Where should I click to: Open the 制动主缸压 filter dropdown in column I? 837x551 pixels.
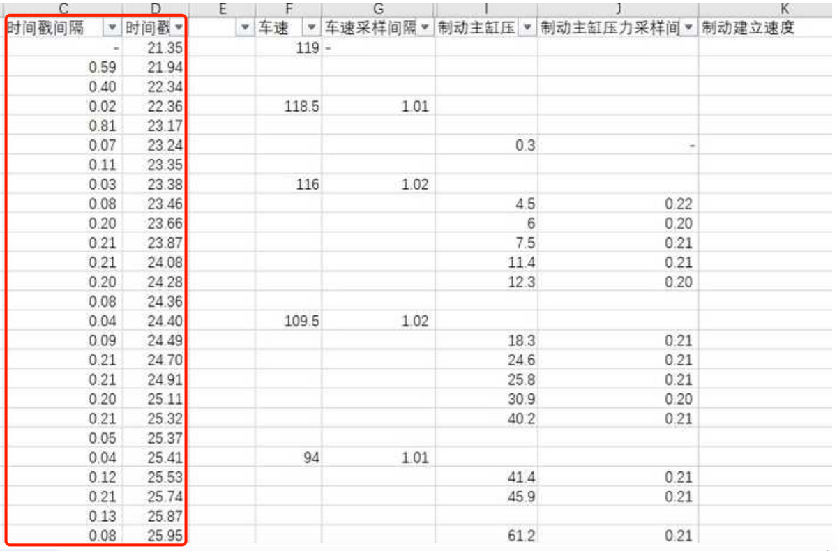tap(527, 27)
